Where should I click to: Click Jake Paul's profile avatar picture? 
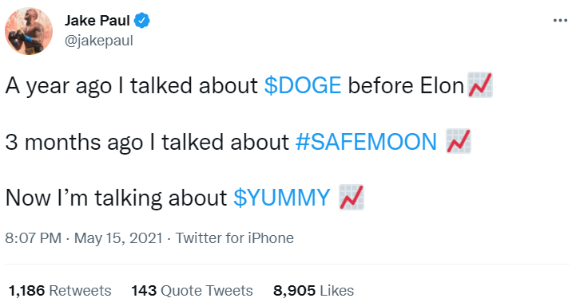click(x=29, y=31)
